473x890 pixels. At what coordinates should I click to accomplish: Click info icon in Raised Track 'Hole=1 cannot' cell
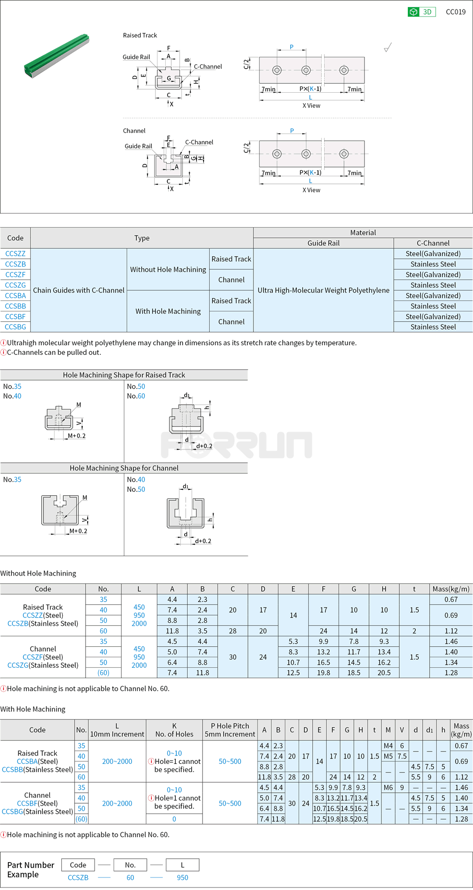point(151,761)
